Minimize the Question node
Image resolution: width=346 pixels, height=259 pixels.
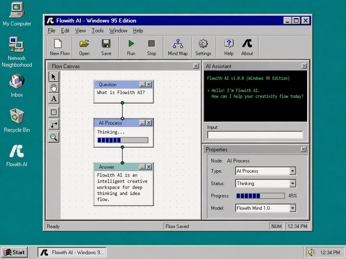(x=142, y=84)
